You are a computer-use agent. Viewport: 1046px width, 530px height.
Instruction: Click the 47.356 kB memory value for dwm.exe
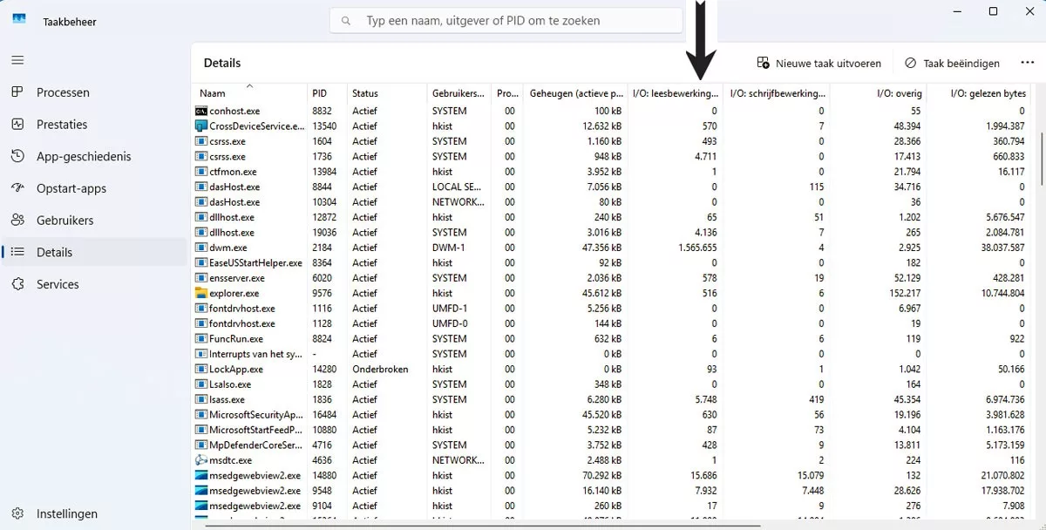click(x=601, y=248)
